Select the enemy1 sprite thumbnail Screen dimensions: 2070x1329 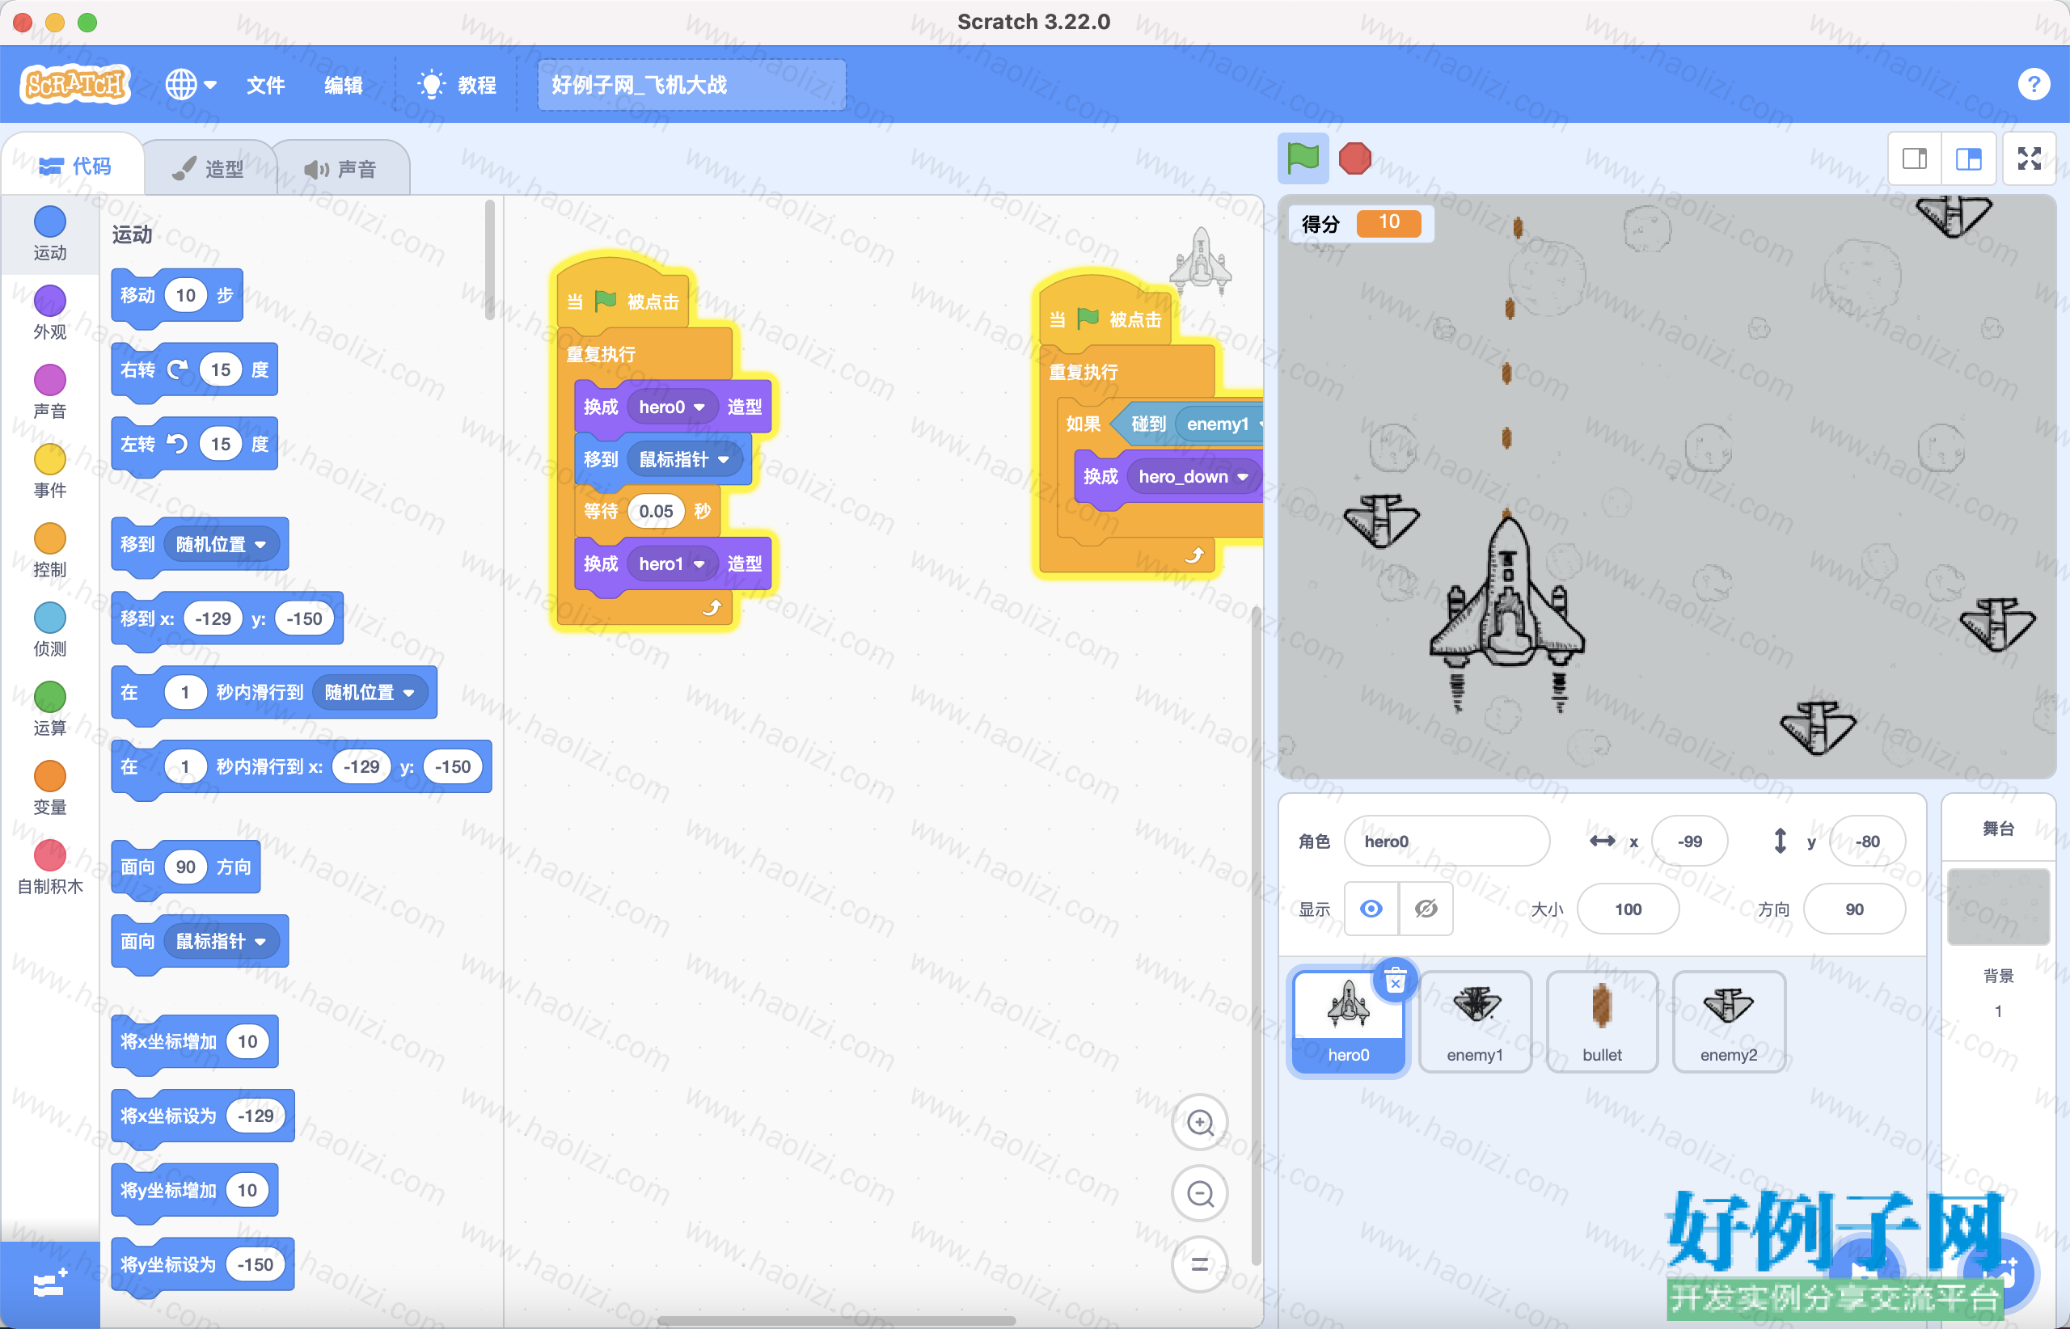coord(1475,1022)
